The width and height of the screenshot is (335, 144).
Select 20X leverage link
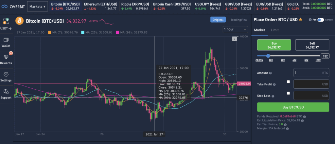point(271,61)
